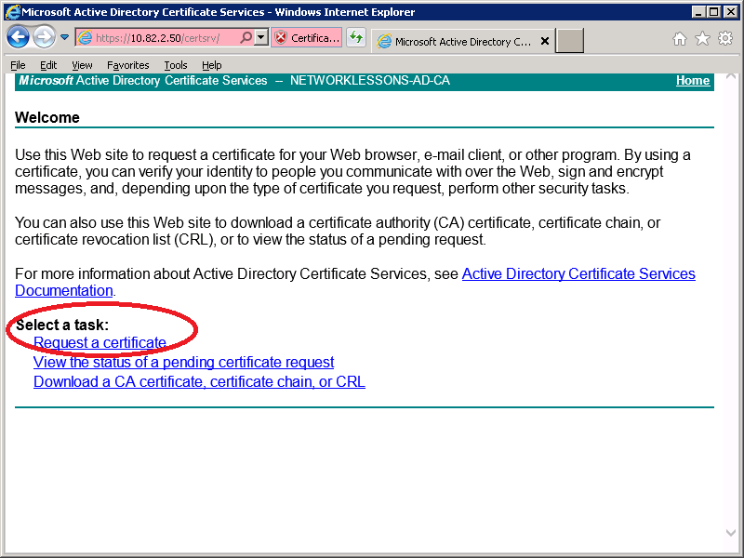This screenshot has width=744, height=558.
Task: Open the Help menu
Action: tap(212, 65)
